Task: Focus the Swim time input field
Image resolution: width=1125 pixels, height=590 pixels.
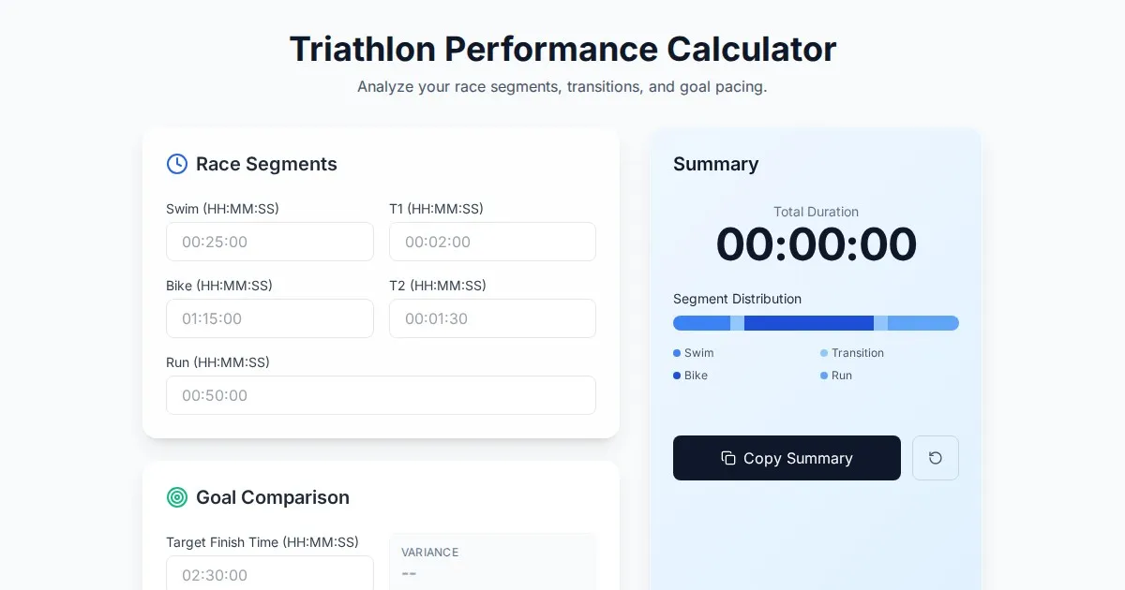Action: (x=270, y=242)
